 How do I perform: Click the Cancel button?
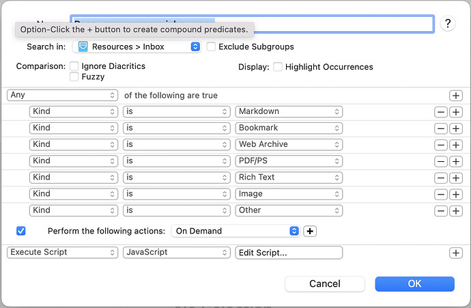pos(325,284)
